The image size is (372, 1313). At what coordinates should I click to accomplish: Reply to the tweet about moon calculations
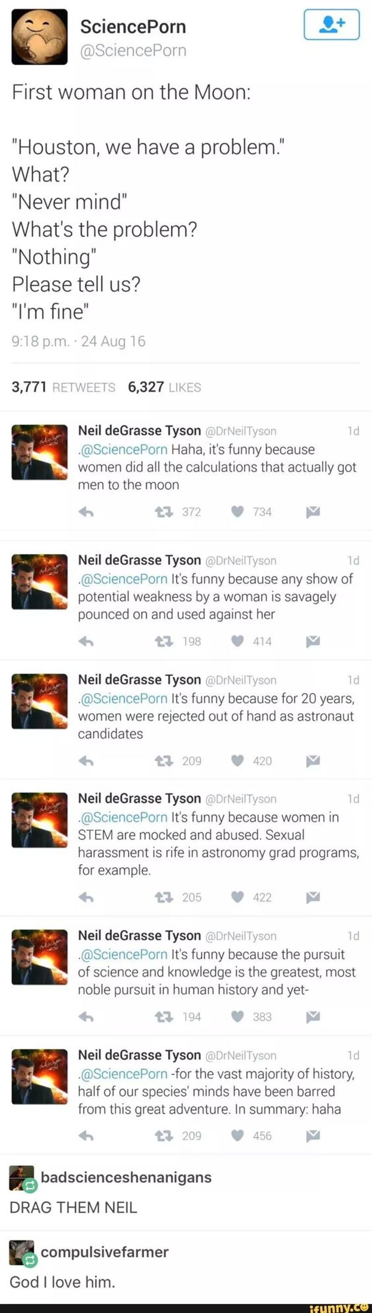pos(86,512)
